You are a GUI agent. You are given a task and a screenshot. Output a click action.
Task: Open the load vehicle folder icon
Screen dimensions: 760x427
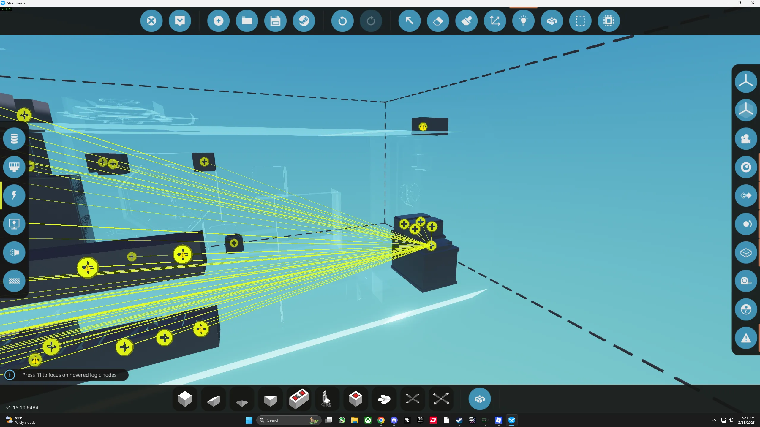(247, 21)
